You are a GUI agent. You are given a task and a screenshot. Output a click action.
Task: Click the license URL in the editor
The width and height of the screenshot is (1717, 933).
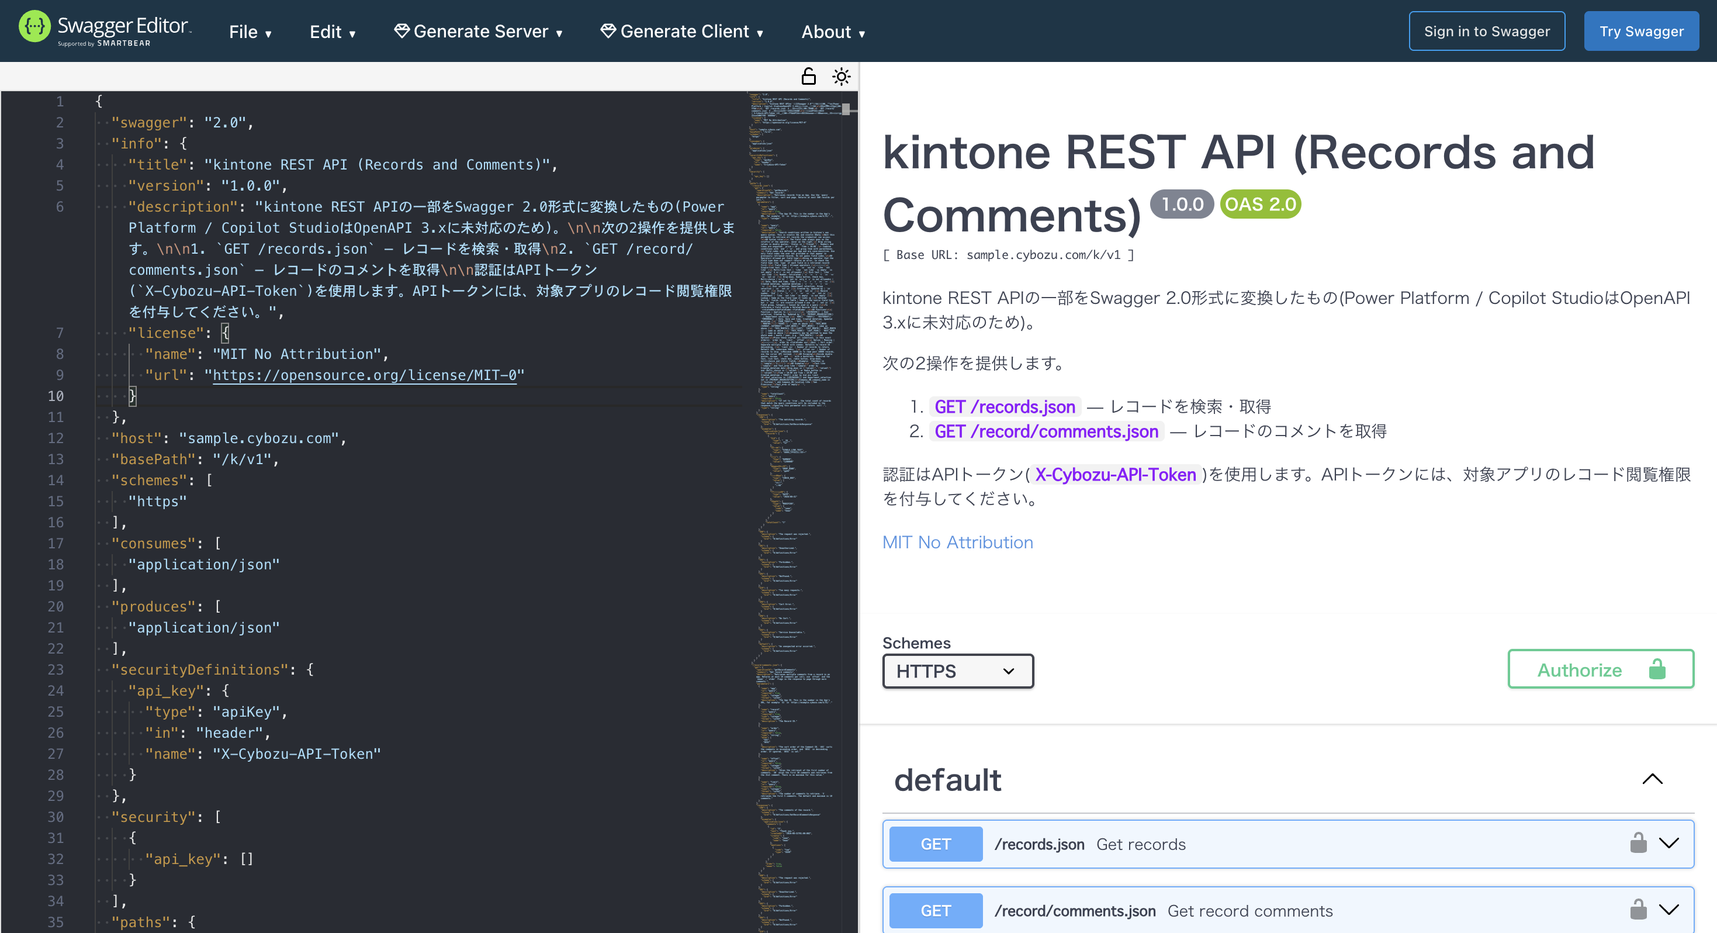pyautogui.click(x=364, y=375)
